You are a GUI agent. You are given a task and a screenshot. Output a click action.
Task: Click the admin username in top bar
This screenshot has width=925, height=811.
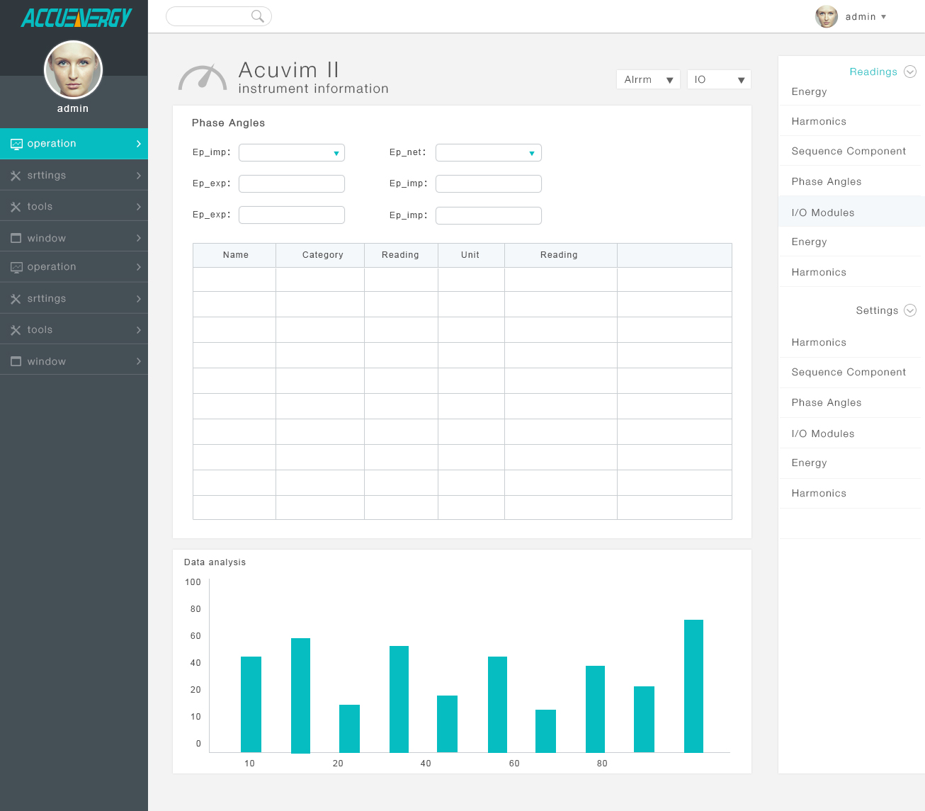tap(861, 16)
